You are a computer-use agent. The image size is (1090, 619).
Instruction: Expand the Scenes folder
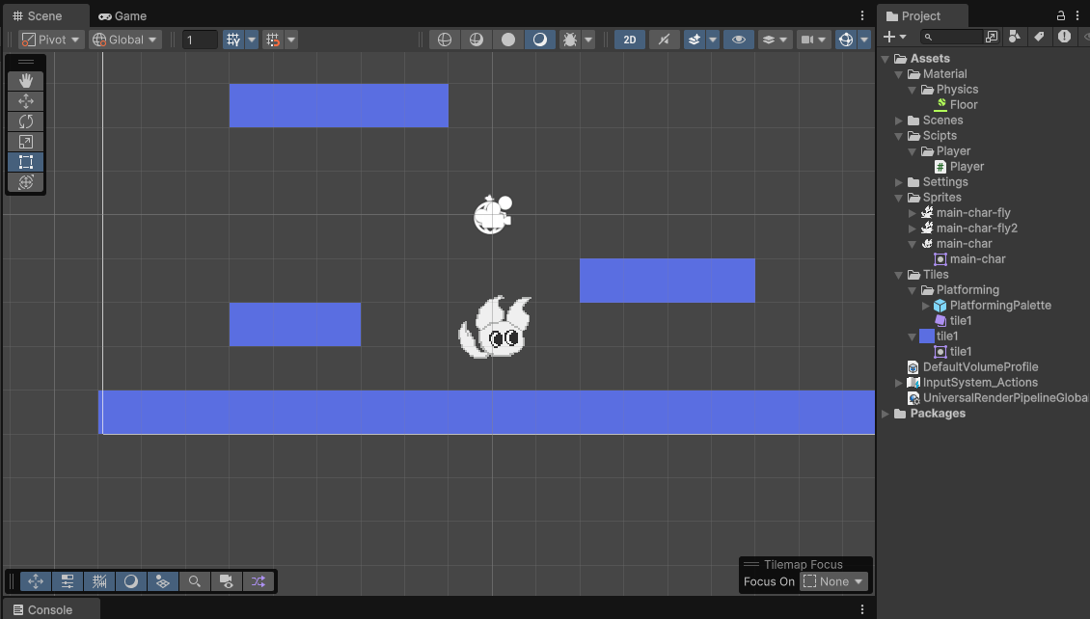[x=899, y=121]
